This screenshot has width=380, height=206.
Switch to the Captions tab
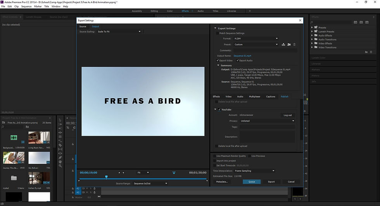pos(271,97)
